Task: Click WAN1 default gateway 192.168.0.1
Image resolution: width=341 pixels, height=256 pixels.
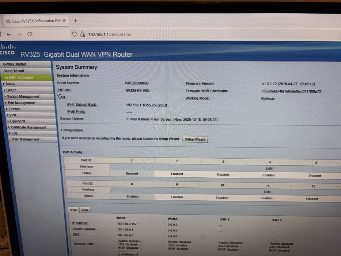Action: point(125,229)
